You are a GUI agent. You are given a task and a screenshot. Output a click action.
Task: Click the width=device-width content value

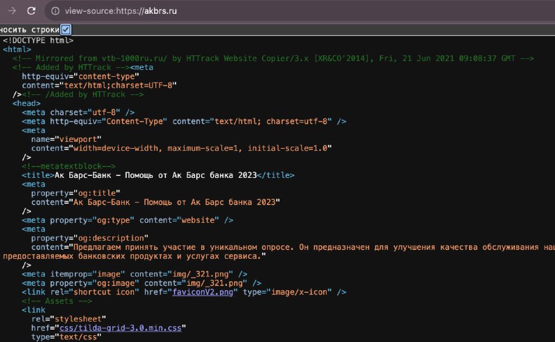point(202,148)
